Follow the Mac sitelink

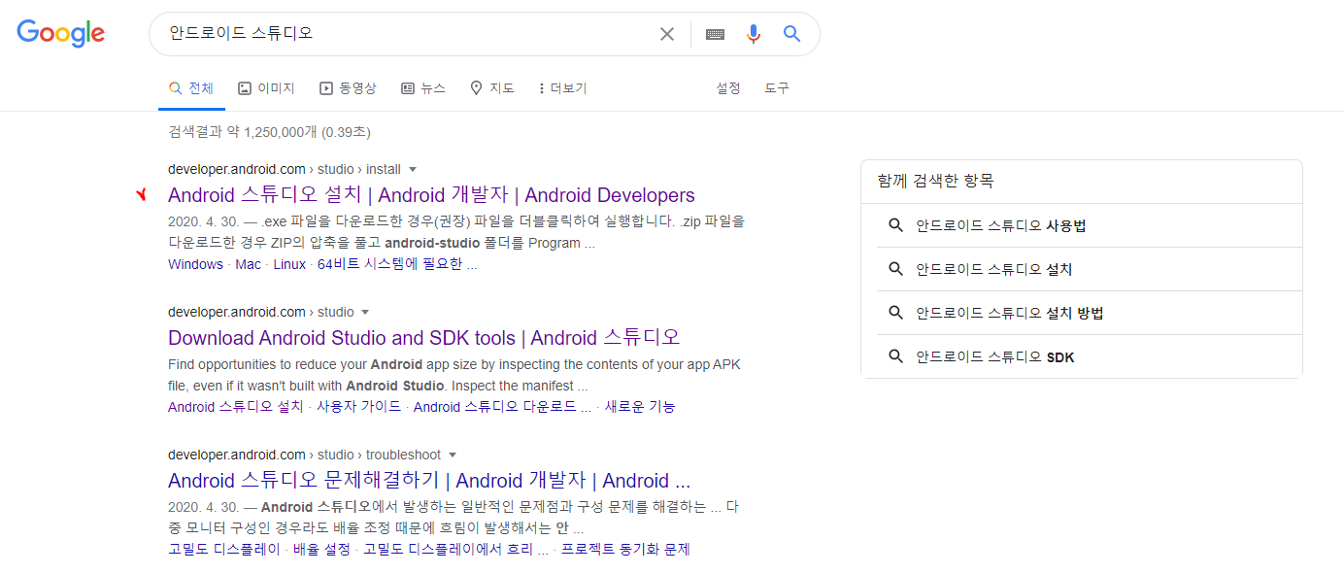click(249, 264)
